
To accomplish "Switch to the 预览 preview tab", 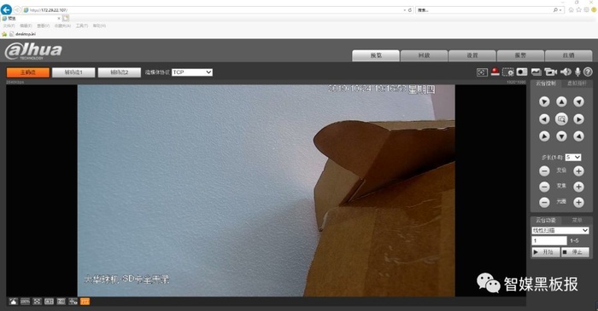I will click(x=376, y=55).
